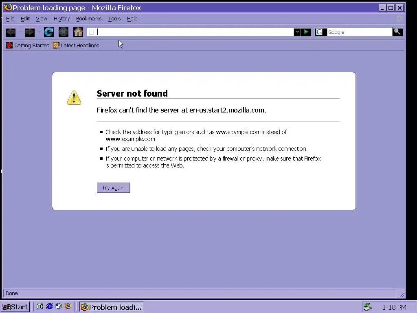Open back history dropdown beside Back button

pyautogui.click(x=20, y=32)
